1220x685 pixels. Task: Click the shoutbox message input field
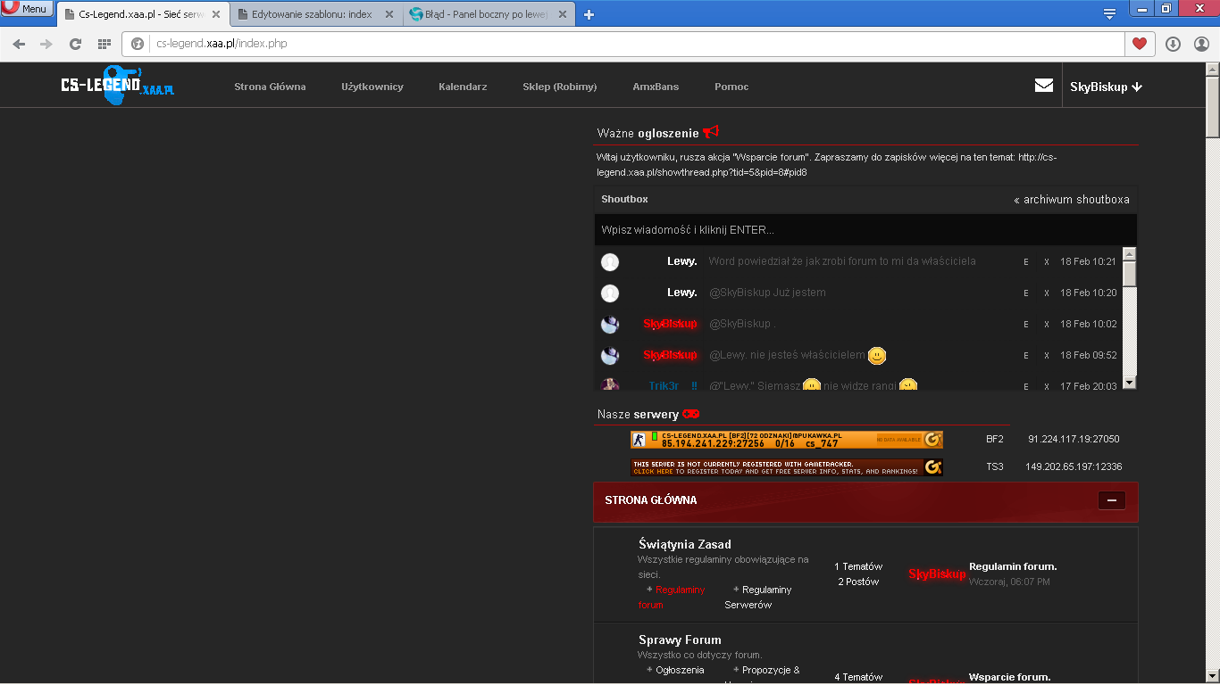865,230
